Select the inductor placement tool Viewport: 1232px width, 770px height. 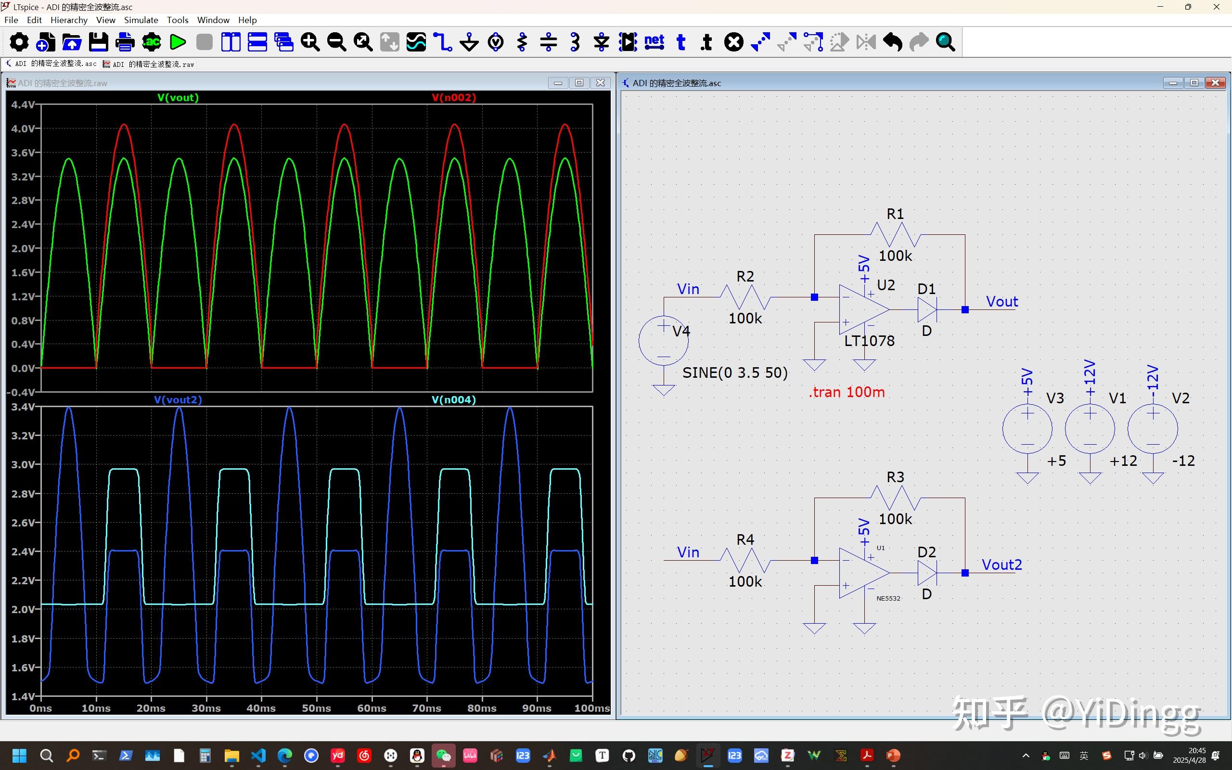click(x=575, y=42)
